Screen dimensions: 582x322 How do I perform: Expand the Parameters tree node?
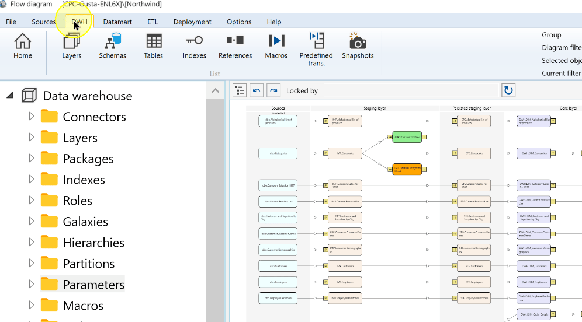pyautogui.click(x=31, y=284)
